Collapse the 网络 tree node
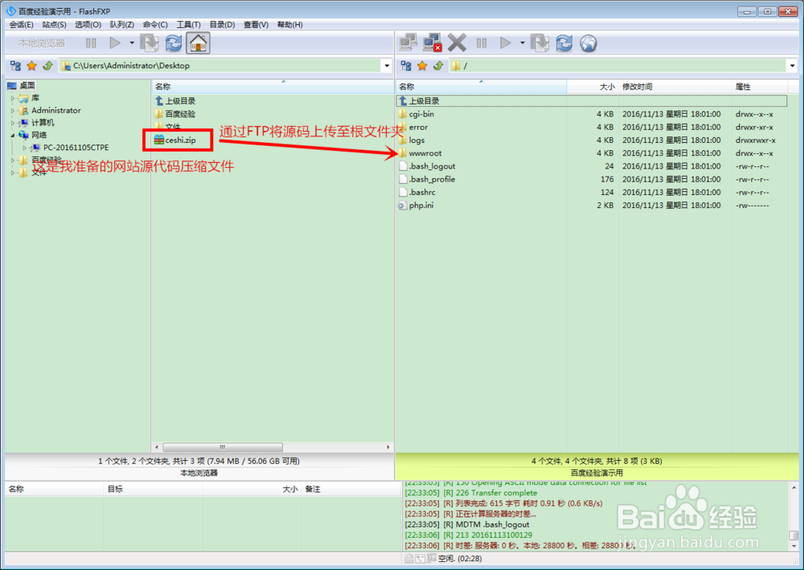804x570 pixels. point(13,135)
